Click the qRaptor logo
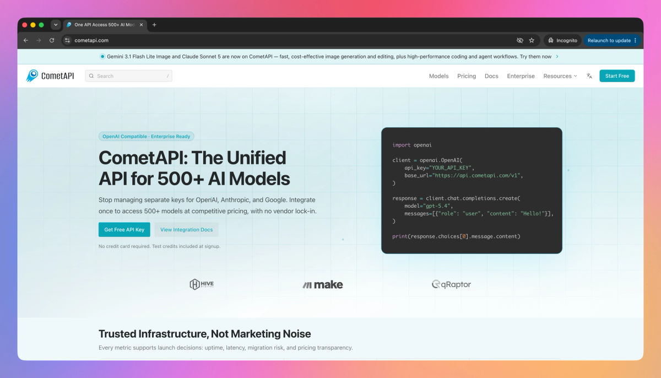 451,284
